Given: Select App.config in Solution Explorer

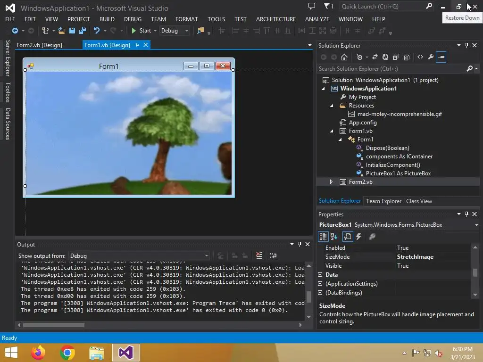Looking at the screenshot, I should coord(363,123).
